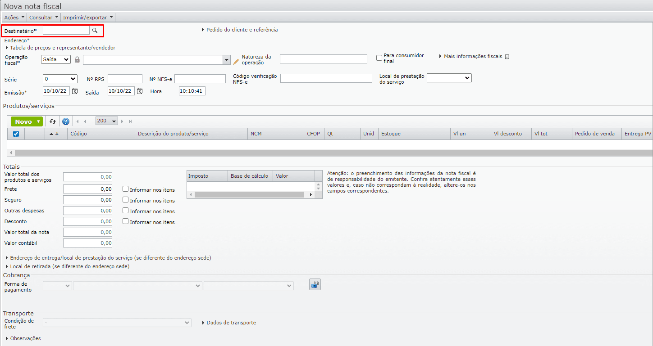Click the blue help question mark icon

click(x=66, y=121)
